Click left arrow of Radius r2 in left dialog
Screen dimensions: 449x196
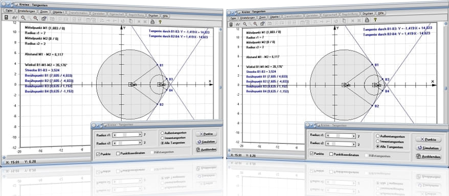115,143
